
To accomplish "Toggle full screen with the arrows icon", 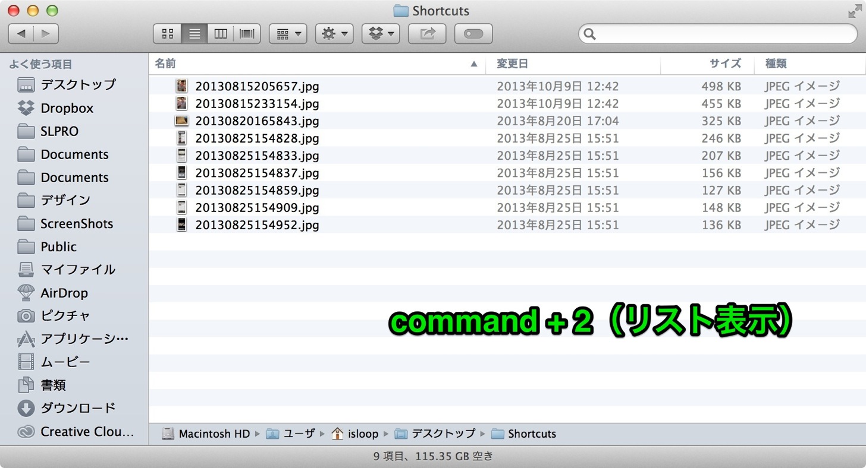I will [854, 11].
